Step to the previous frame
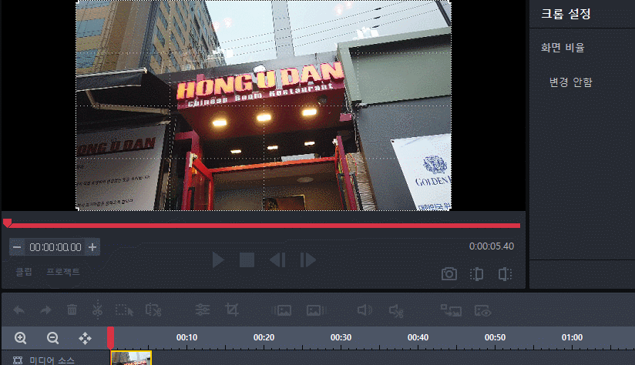This screenshot has width=635, height=365. pyautogui.click(x=277, y=260)
